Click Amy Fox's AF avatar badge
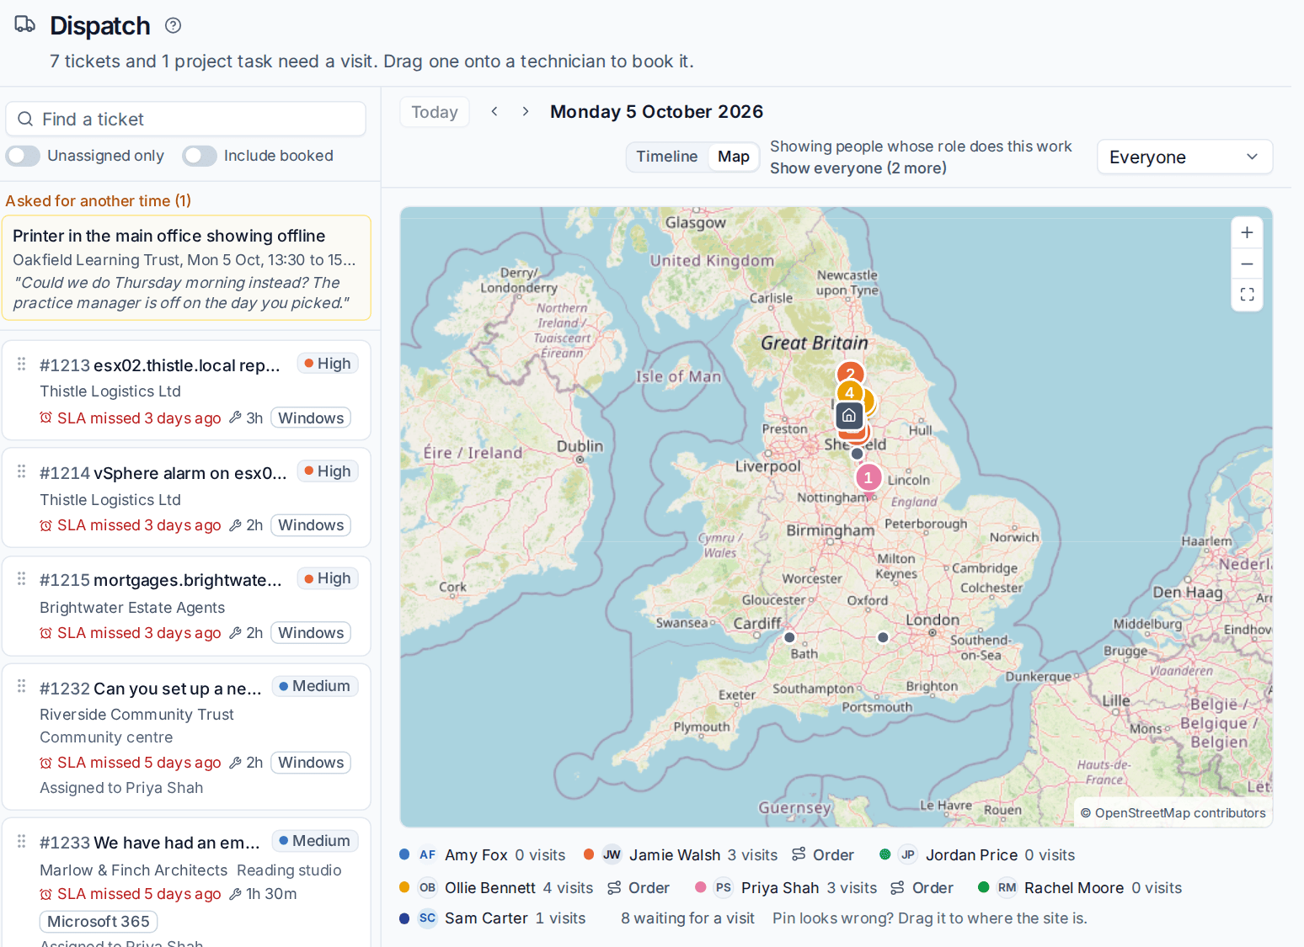Viewport: 1304px width, 947px height. [428, 854]
